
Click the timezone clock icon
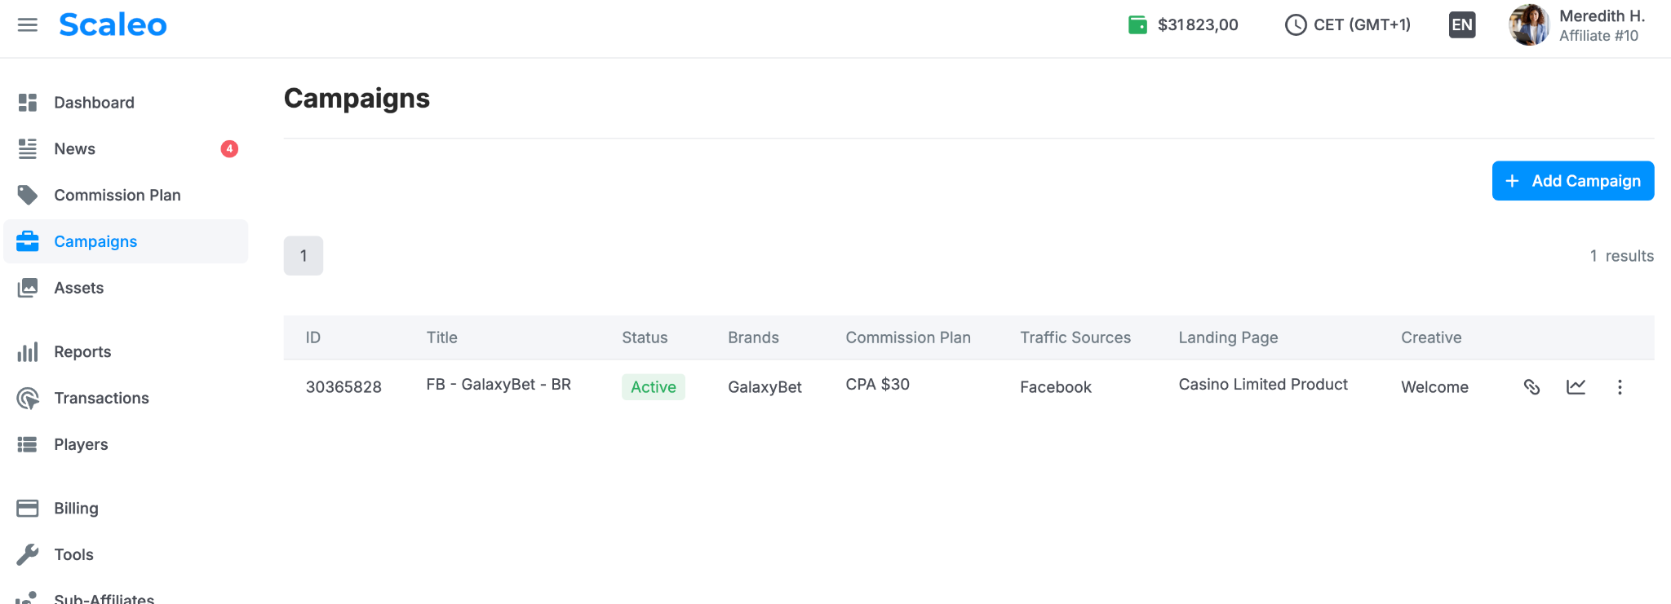coord(1296,24)
